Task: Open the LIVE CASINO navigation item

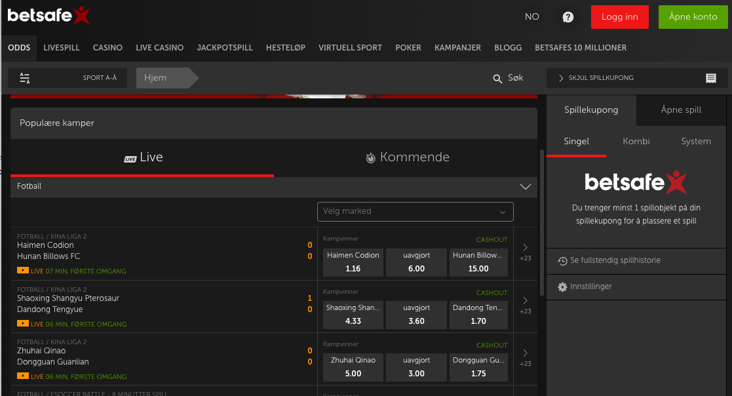Action: 160,48
